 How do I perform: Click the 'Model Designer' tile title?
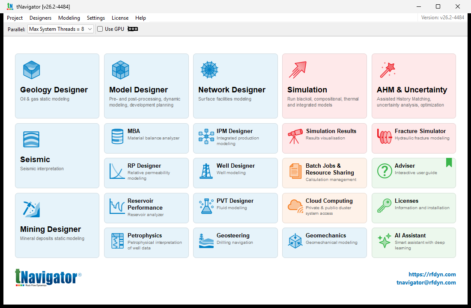click(x=138, y=90)
